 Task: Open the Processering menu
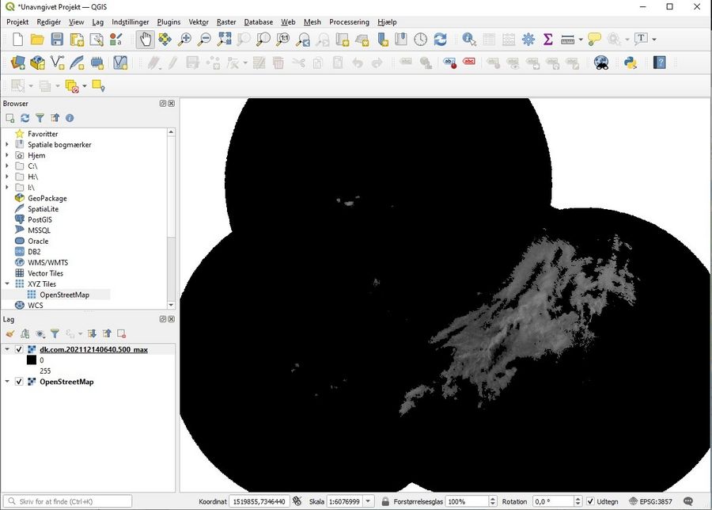(349, 22)
